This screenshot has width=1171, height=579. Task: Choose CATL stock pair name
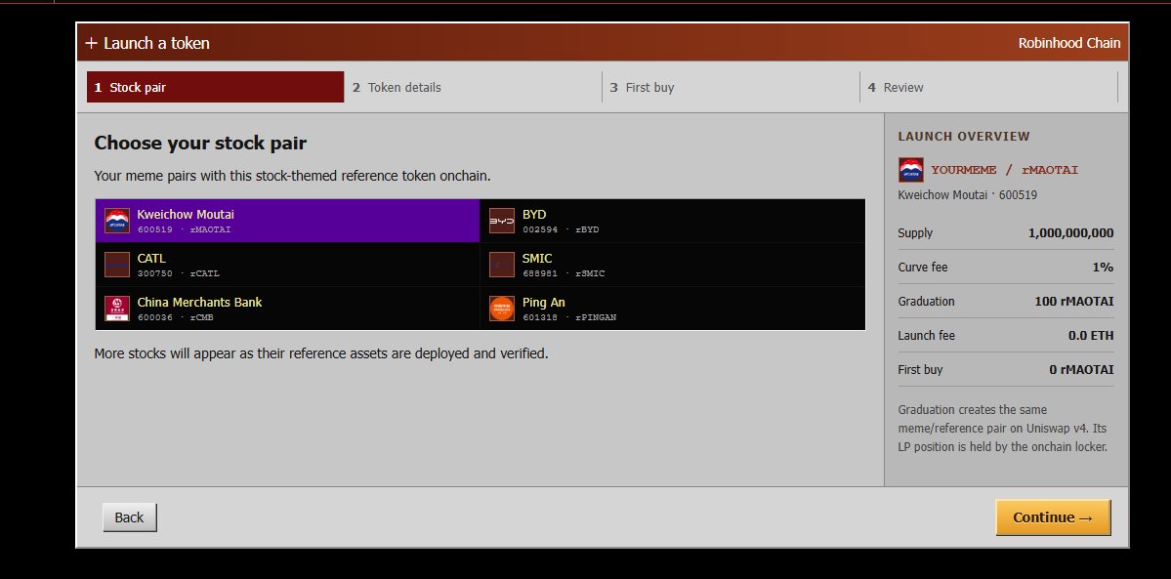pos(151,259)
